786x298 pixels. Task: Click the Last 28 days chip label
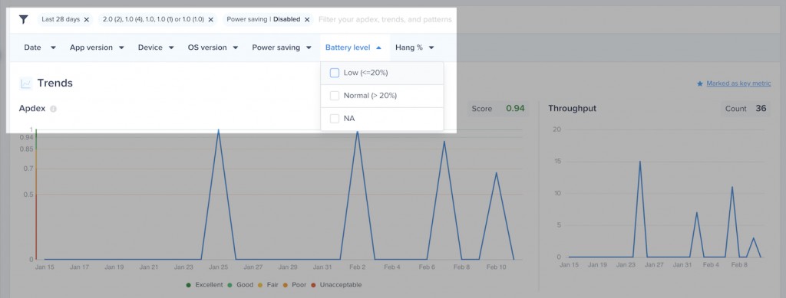[61, 19]
